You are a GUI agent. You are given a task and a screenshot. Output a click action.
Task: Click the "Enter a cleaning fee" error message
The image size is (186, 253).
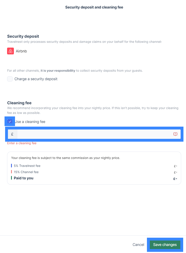coord(22,143)
